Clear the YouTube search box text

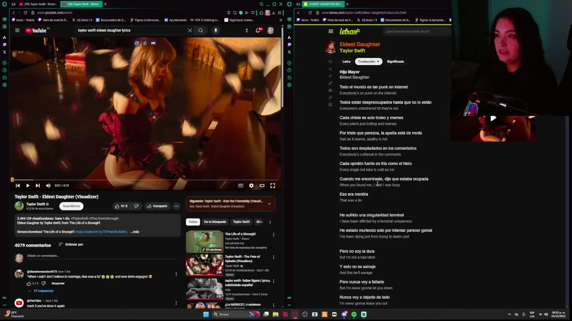click(x=190, y=30)
